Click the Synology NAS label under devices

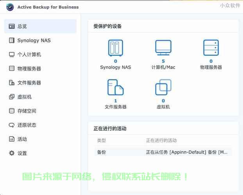(116, 67)
